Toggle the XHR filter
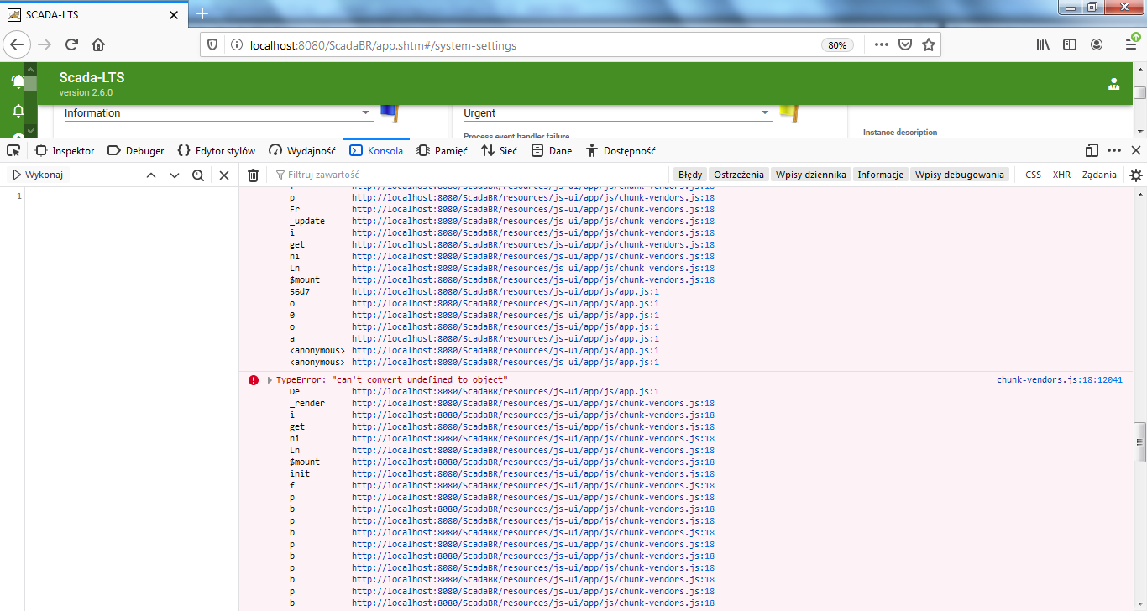 coord(1061,175)
